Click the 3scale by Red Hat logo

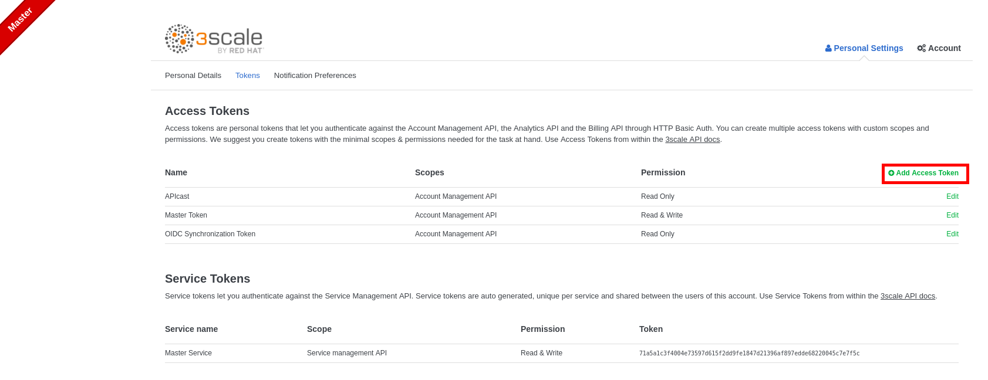[x=214, y=39]
